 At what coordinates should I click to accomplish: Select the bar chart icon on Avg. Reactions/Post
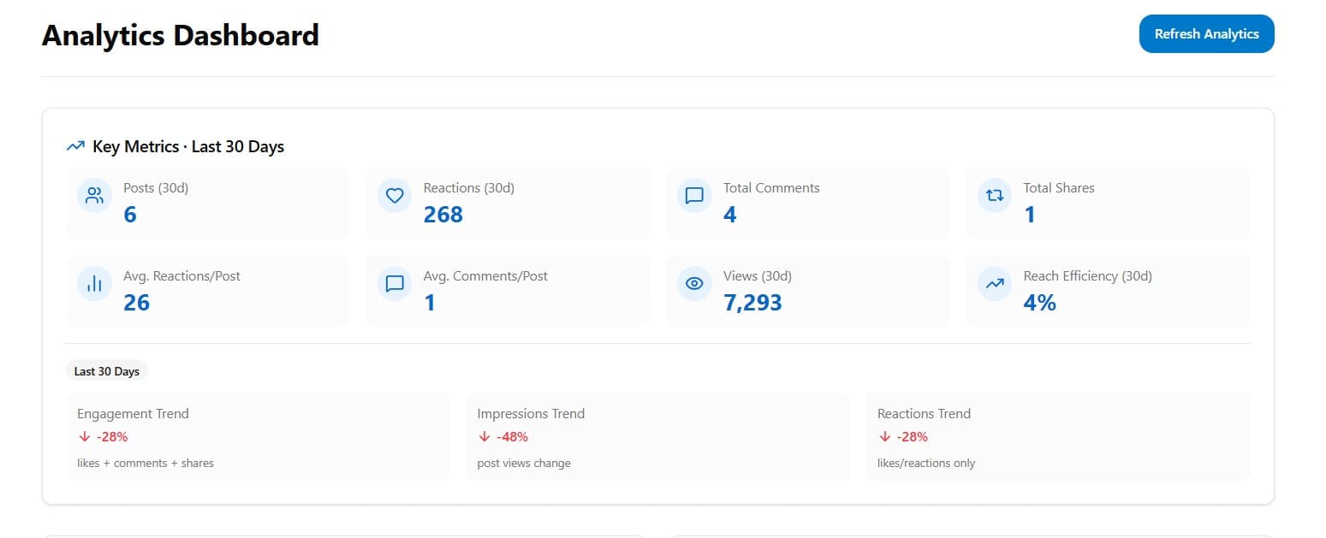93,283
